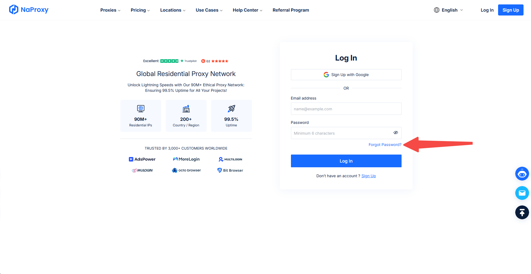531x274 pixels.
Task: Click Log In in the header
Action: pos(487,10)
